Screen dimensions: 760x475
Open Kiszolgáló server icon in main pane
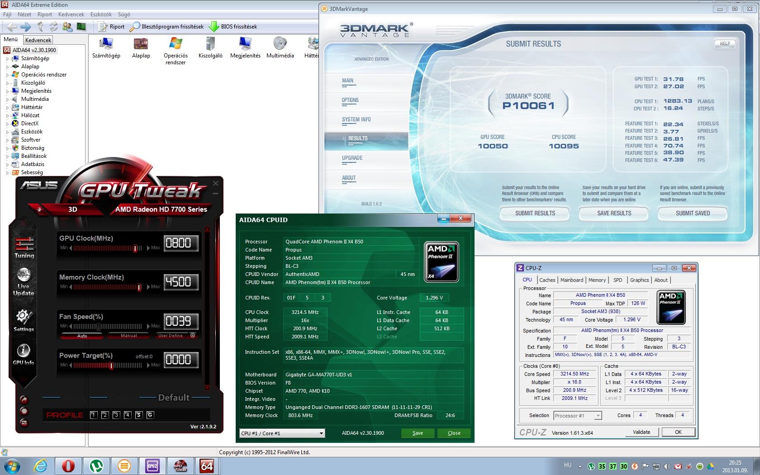[x=210, y=47]
